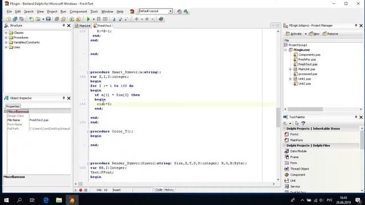
Task: Open the Search menu
Action: [29, 11]
